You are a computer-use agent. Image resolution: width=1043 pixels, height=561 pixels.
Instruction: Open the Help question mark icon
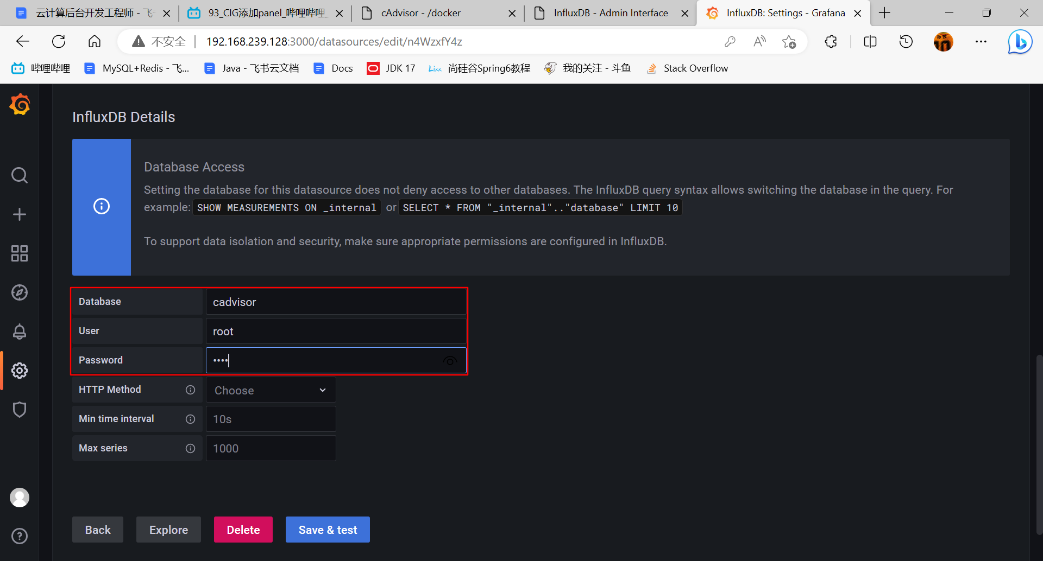point(20,536)
